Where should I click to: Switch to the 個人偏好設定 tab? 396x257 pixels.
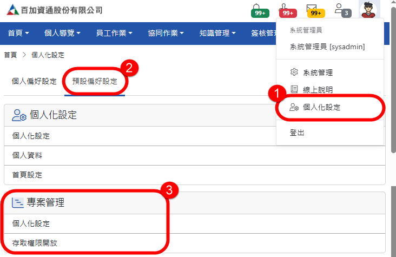pos(34,82)
